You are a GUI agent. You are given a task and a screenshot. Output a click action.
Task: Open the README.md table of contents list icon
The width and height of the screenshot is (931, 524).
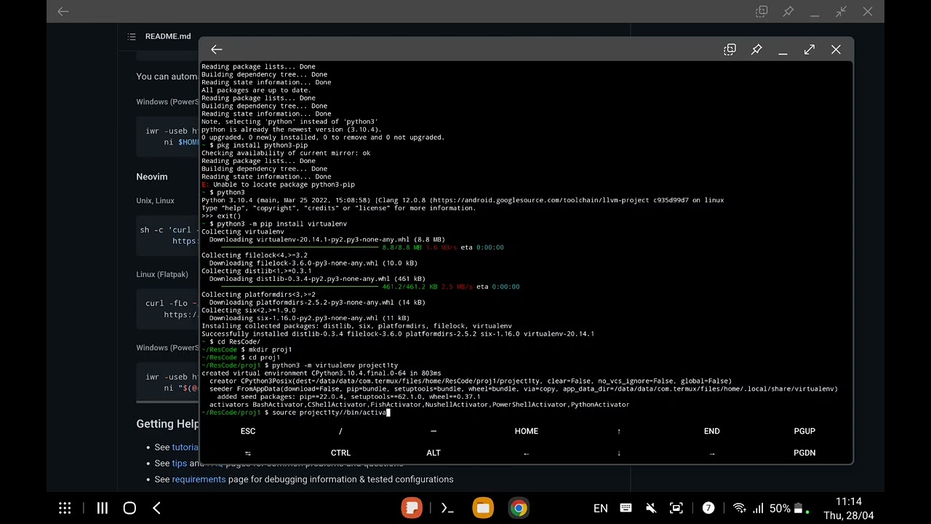tap(132, 36)
